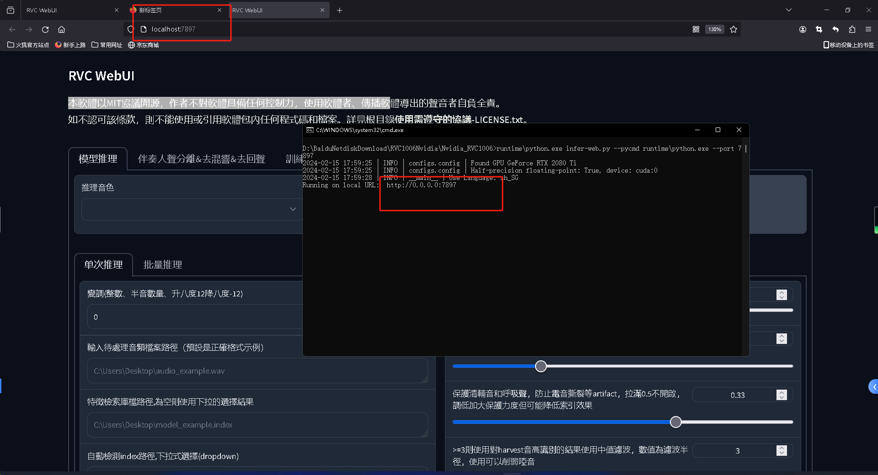This screenshot has width=878, height=475.
Task: Reset the 130% zoom level badge
Action: [715, 29]
